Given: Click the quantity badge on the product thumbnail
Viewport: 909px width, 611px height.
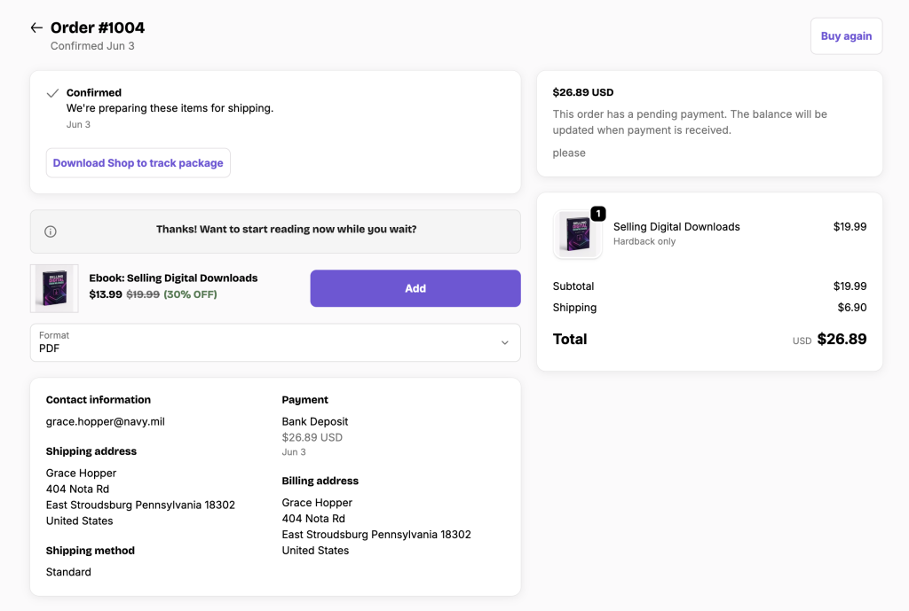Looking at the screenshot, I should (598, 213).
